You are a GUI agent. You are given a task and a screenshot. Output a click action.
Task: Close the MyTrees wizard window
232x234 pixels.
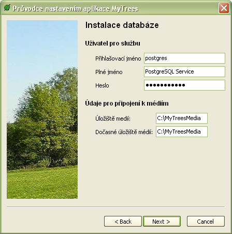point(224,8)
